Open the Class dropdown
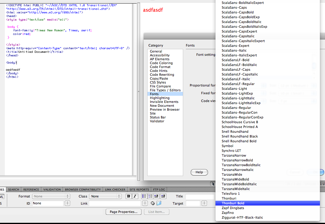This screenshot has height=224, width=325. pyautogui.click(x=105, y=196)
